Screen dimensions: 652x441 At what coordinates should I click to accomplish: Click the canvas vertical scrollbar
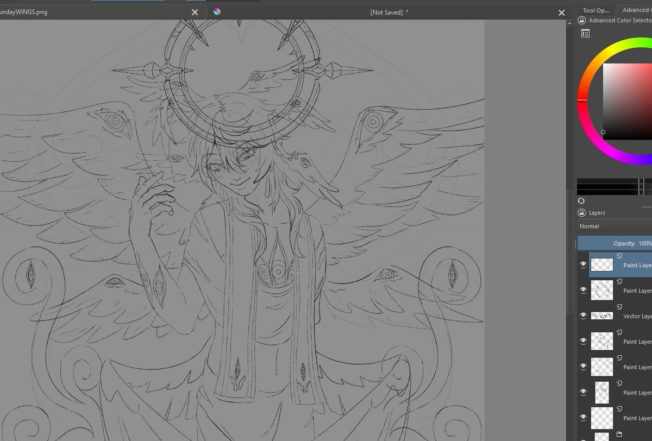569,253
